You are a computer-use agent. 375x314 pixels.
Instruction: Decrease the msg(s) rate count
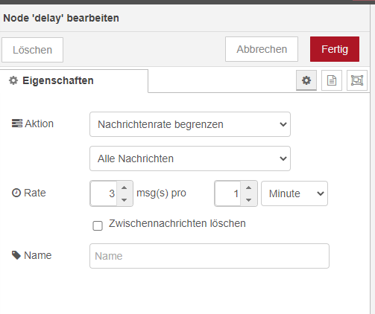(x=125, y=199)
